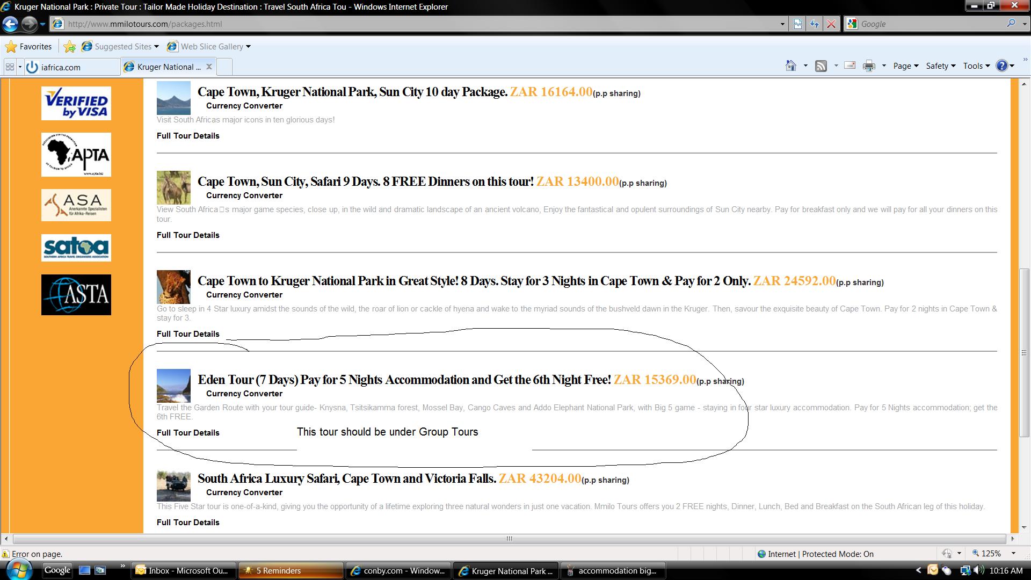This screenshot has width=1031, height=580.
Task: Open the zoom level 125% dropdown
Action: tap(1013, 554)
